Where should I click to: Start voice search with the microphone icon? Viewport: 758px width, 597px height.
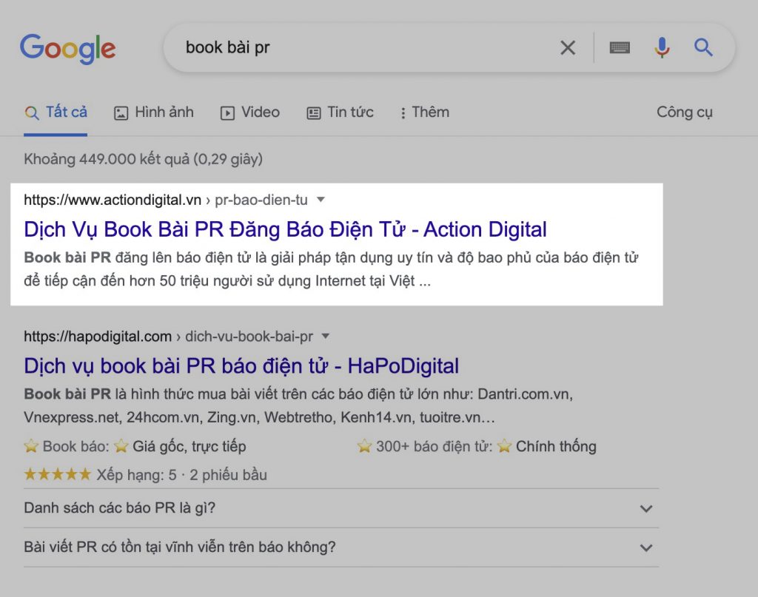tap(662, 48)
